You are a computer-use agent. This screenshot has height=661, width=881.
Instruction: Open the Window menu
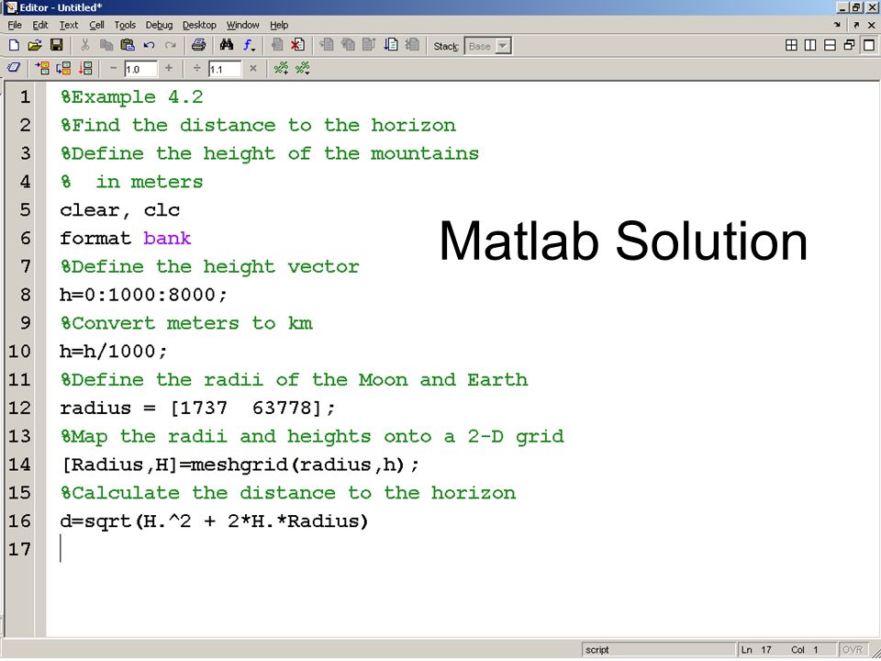[x=242, y=25]
